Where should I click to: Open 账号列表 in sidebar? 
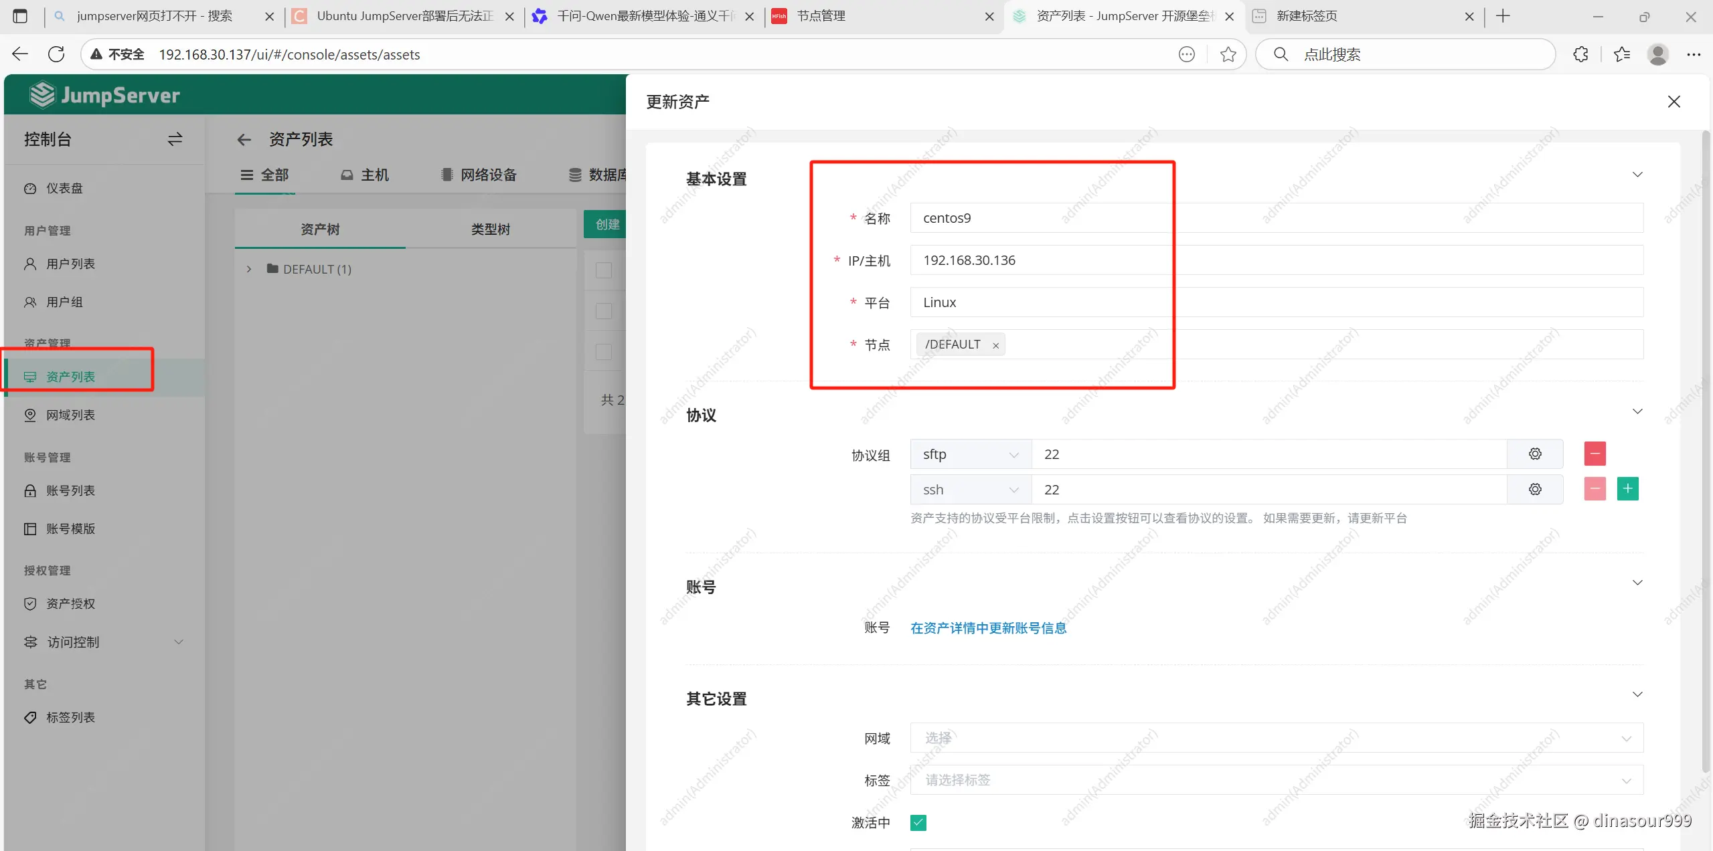[x=70, y=490]
